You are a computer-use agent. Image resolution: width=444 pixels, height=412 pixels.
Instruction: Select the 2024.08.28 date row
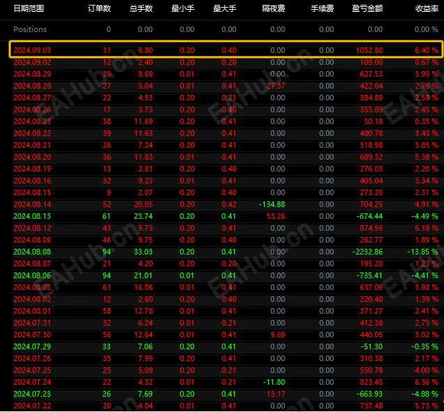coord(226,86)
